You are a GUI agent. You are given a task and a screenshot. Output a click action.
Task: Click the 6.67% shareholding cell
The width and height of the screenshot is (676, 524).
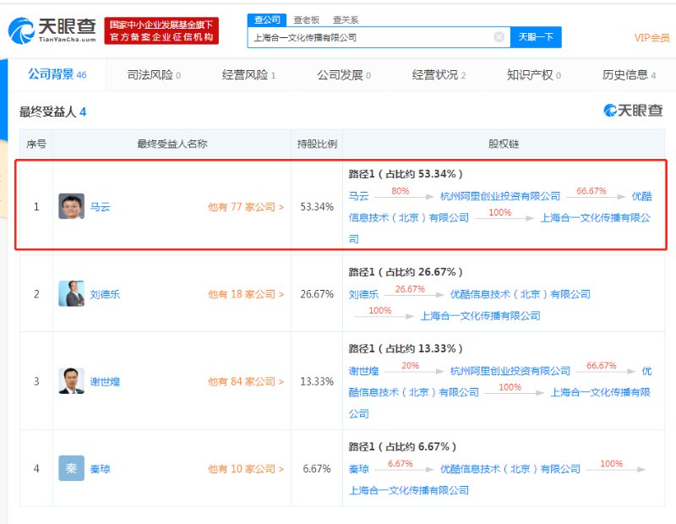tap(317, 469)
